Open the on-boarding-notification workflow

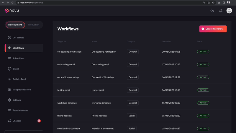click(142, 52)
